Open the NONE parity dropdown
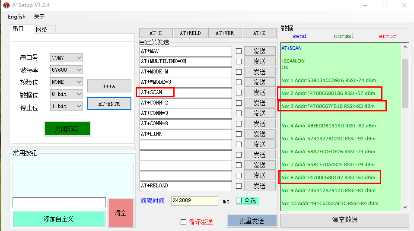 (x=66, y=82)
